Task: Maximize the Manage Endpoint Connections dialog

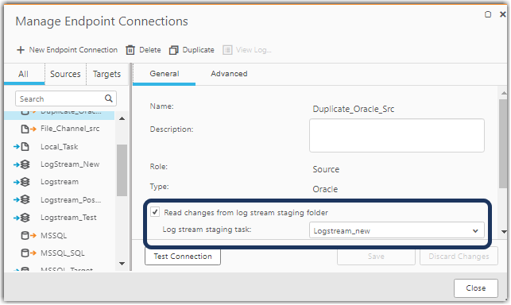Action: [488, 14]
